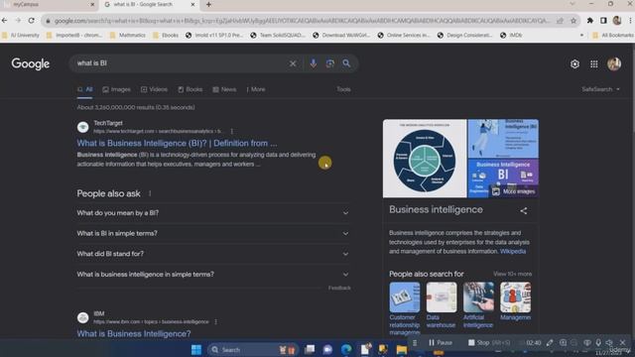
Task: Open the More search filters dropdown
Action: (256, 89)
